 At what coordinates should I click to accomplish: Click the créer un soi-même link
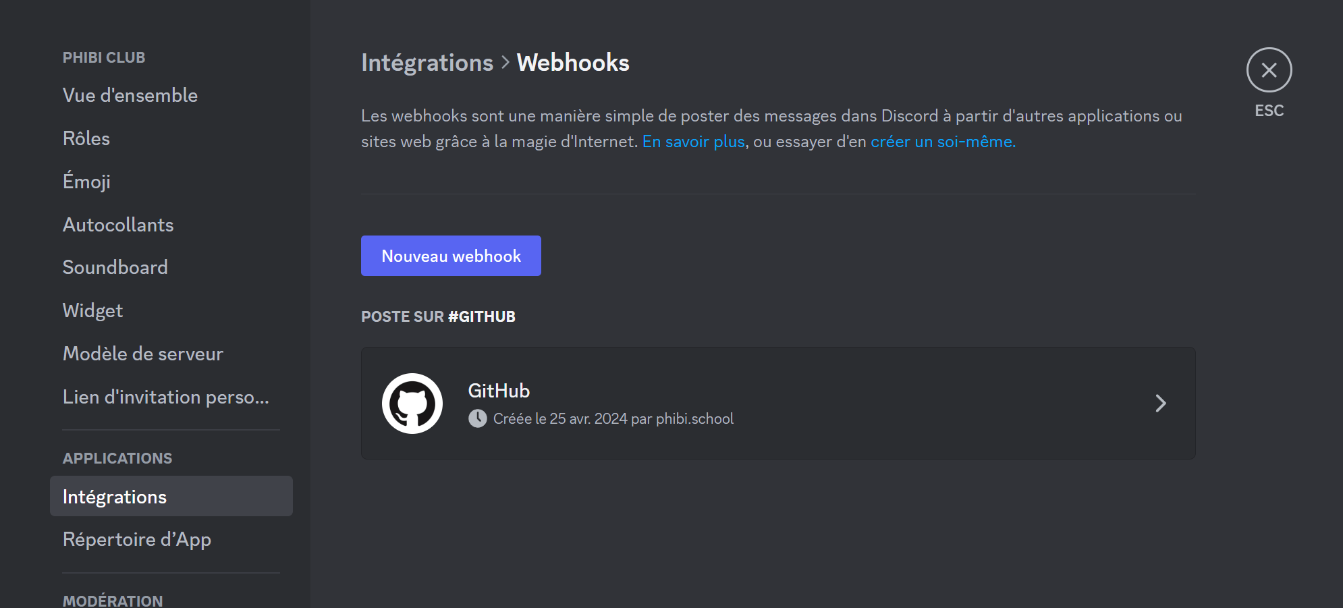[942, 141]
